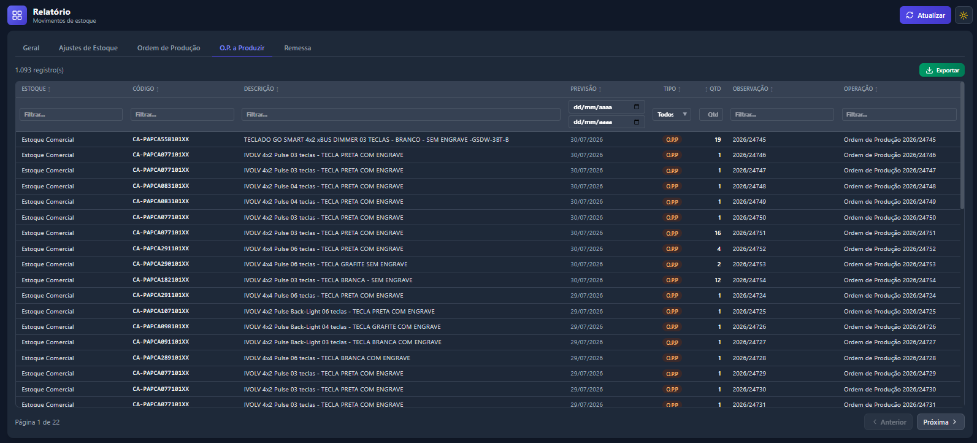Export records with Exportar button
Image resolution: width=977 pixels, height=443 pixels.
point(941,70)
